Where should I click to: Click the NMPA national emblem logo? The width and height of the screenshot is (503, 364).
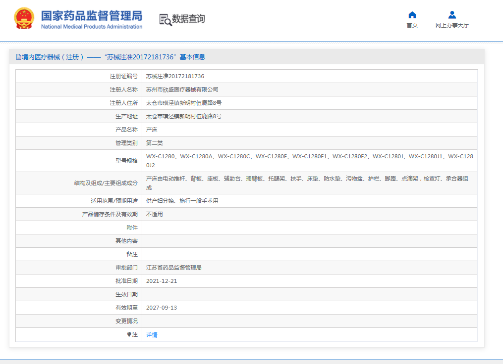(x=24, y=19)
